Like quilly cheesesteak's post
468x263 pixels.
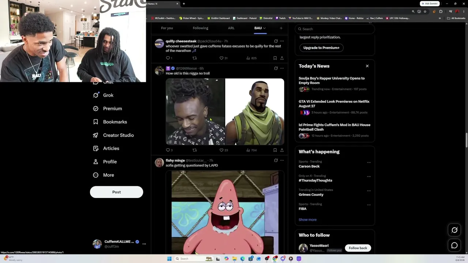click(223, 58)
